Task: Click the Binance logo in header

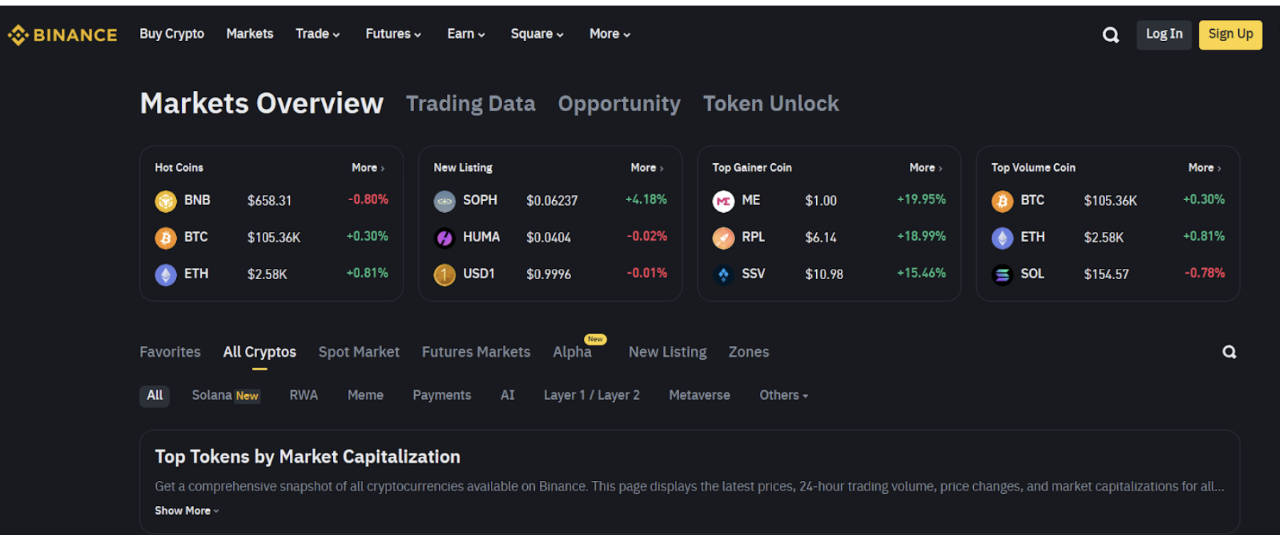Action: tap(63, 35)
